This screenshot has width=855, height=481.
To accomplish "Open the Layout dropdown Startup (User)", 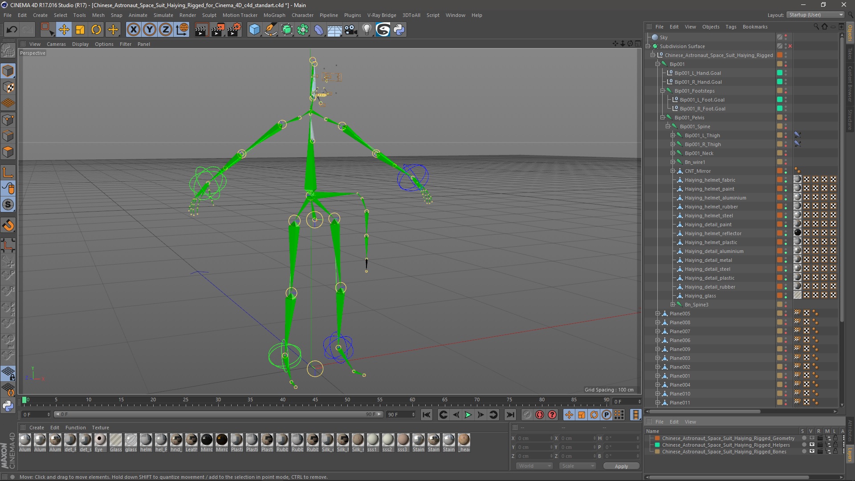I will click(815, 15).
